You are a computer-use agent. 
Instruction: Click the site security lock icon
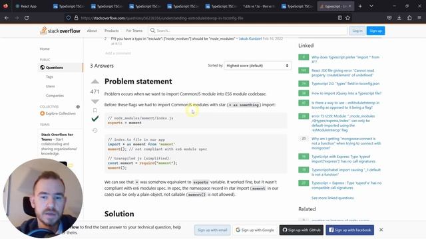(77, 18)
